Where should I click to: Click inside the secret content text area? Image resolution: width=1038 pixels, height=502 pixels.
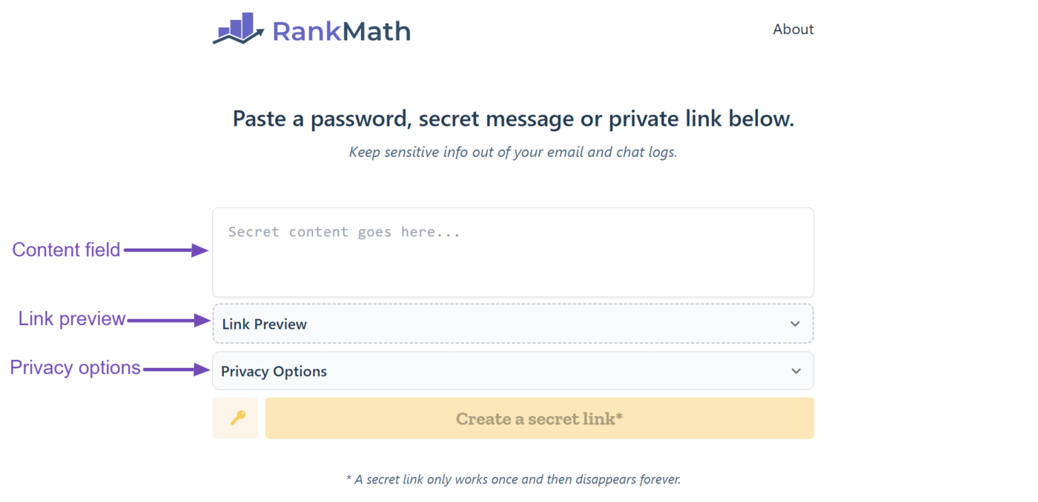coord(514,252)
